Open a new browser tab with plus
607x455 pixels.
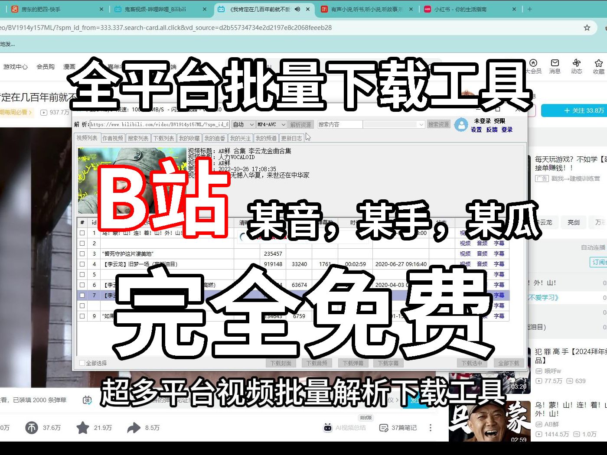[530, 9]
